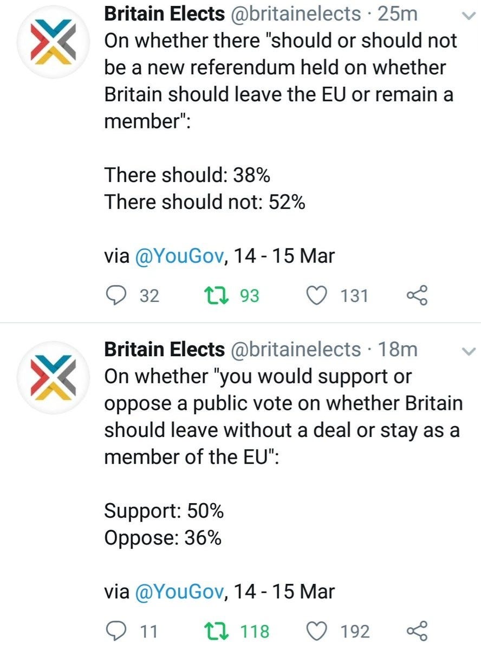Screen dimensions: 481x650
Task: Open the 18m timestamp of second tweet
Action: click(x=398, y=350)
